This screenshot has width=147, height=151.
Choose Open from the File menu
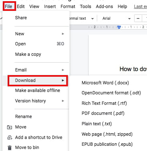[x=36, y=44]
